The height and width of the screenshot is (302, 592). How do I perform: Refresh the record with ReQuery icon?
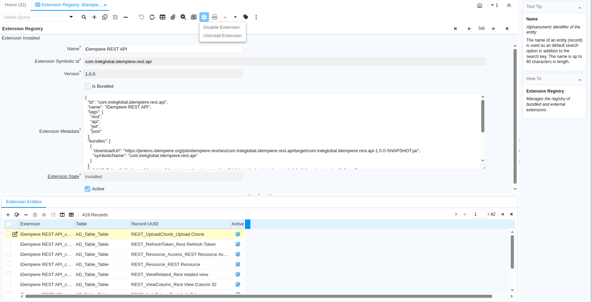pyautogui.click(x=152, y=17)
